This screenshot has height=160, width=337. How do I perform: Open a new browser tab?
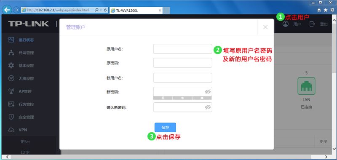tap(166, 10)
